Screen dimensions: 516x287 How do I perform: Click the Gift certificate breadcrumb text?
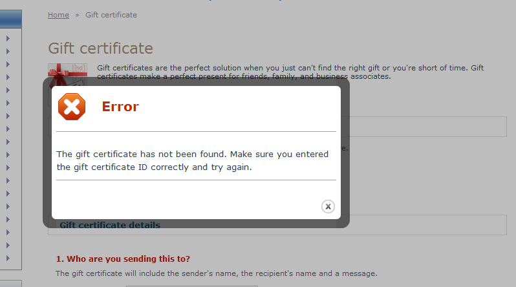pos(111,15)
